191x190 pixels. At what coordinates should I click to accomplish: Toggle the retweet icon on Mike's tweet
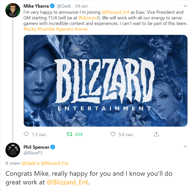click(69, 134)
